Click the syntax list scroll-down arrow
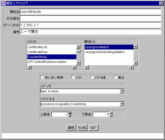The image size is (165, 140). tap(78, 63)
